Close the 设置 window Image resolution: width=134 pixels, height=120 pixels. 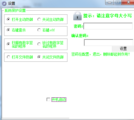(128, 2)
